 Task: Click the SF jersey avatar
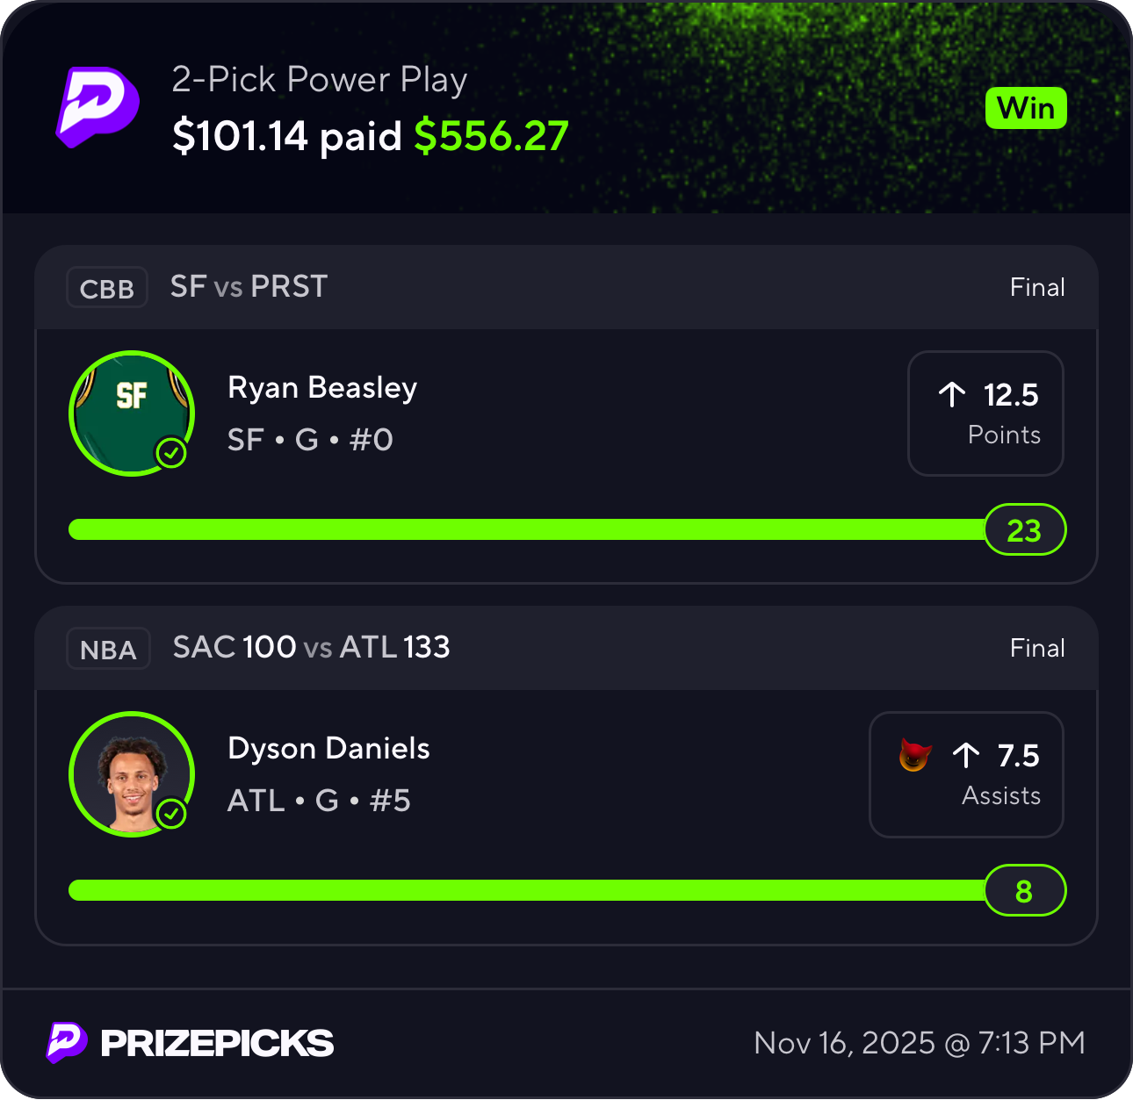[x=130, y=412]
